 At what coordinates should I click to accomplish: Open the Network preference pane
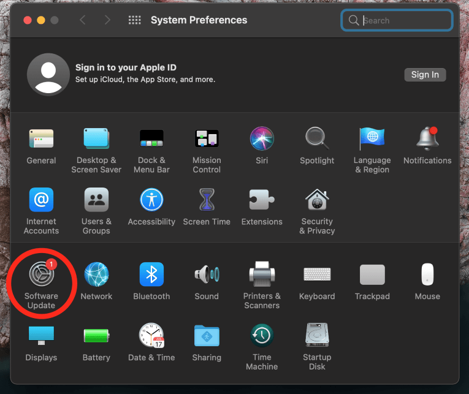pyautogui.click(x=96, y=275)
